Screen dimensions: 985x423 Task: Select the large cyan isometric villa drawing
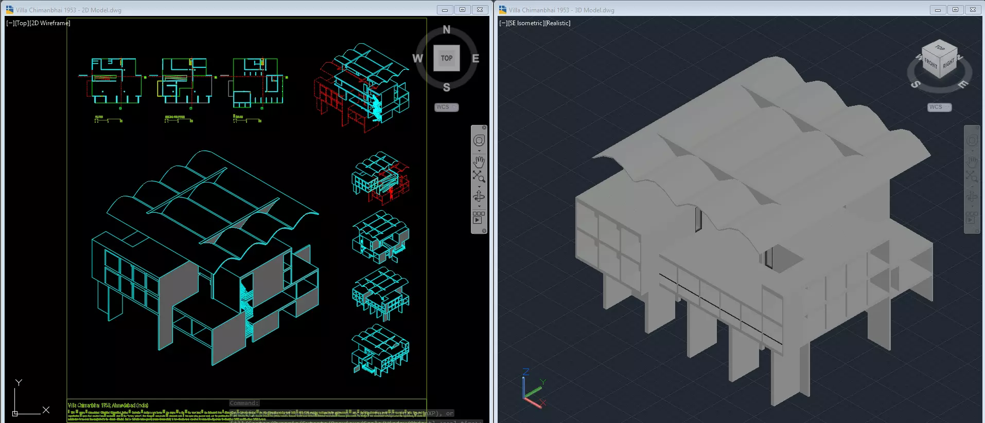click(x=205, y=257)
